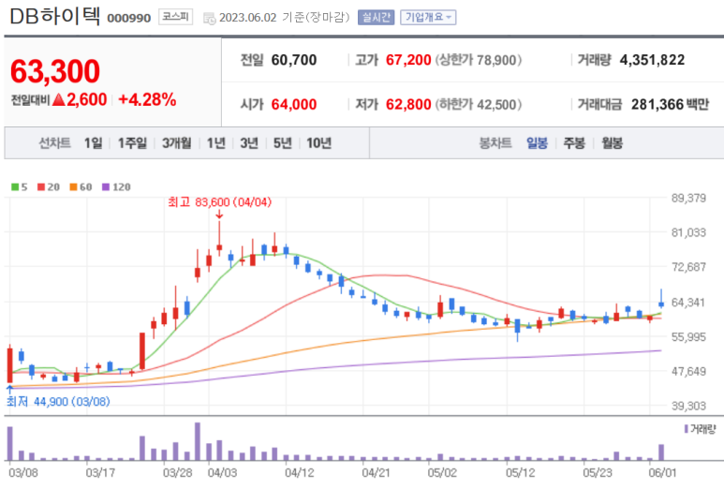This screenshot has height=489, width=724.
Task: Select the 3년 line chart period
Action: pos(249,143)
